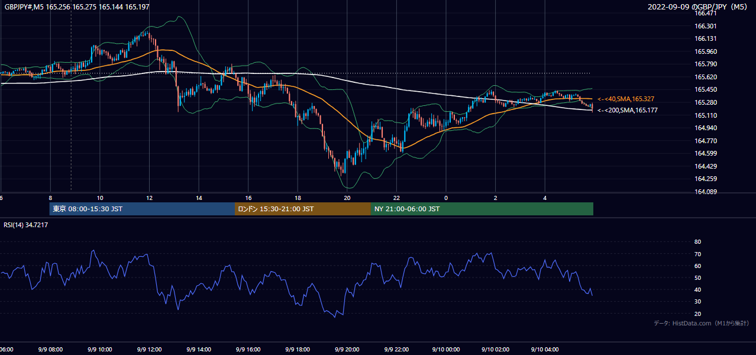Click price axis value 165.620
The width and height of the screenshot is (756, 355).
point(705,77)
